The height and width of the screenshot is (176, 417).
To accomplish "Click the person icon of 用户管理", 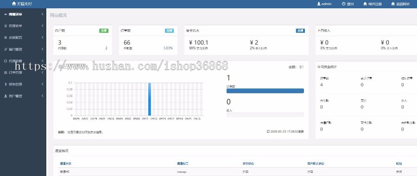I will pos(6,96).
